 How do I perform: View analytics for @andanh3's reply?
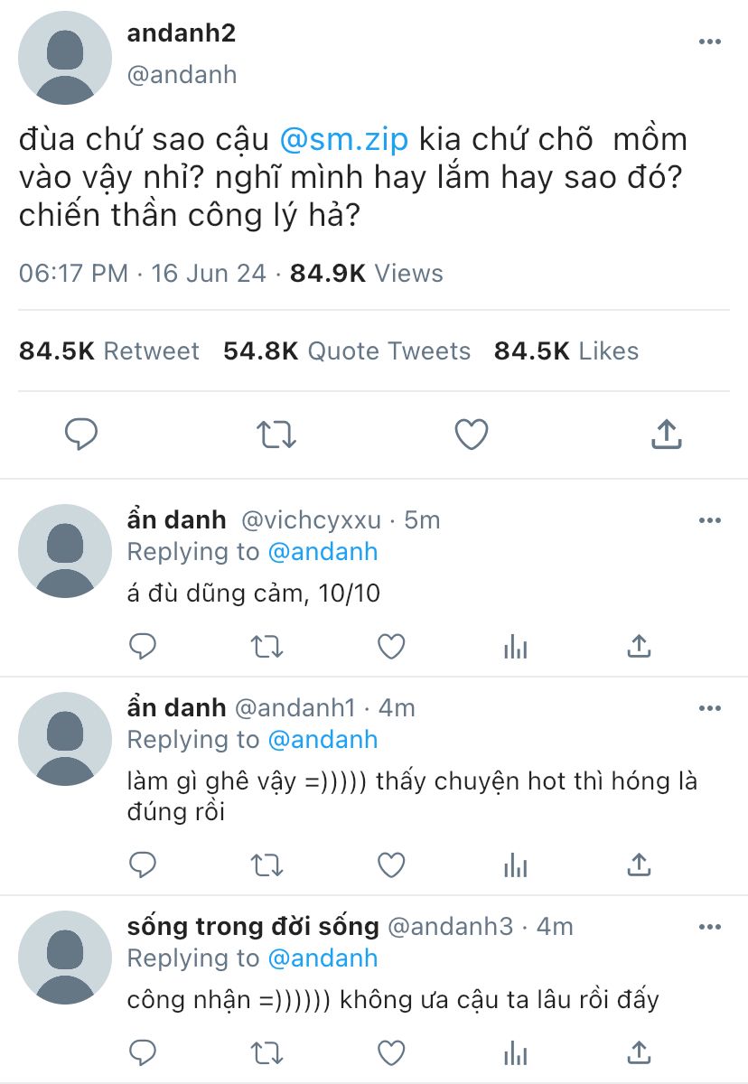tap(515, 1052)
